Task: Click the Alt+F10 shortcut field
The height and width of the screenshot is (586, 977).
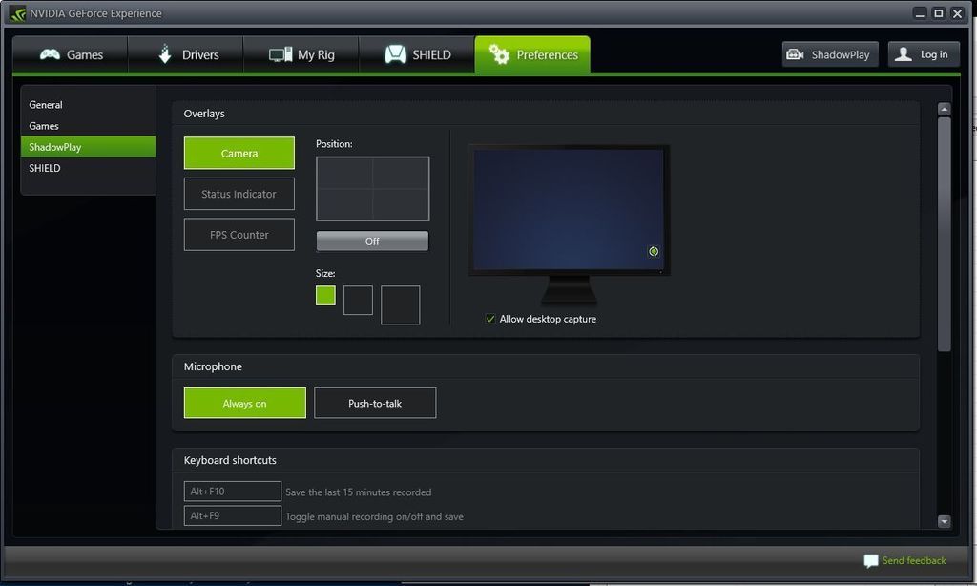Action: point(233,492)
